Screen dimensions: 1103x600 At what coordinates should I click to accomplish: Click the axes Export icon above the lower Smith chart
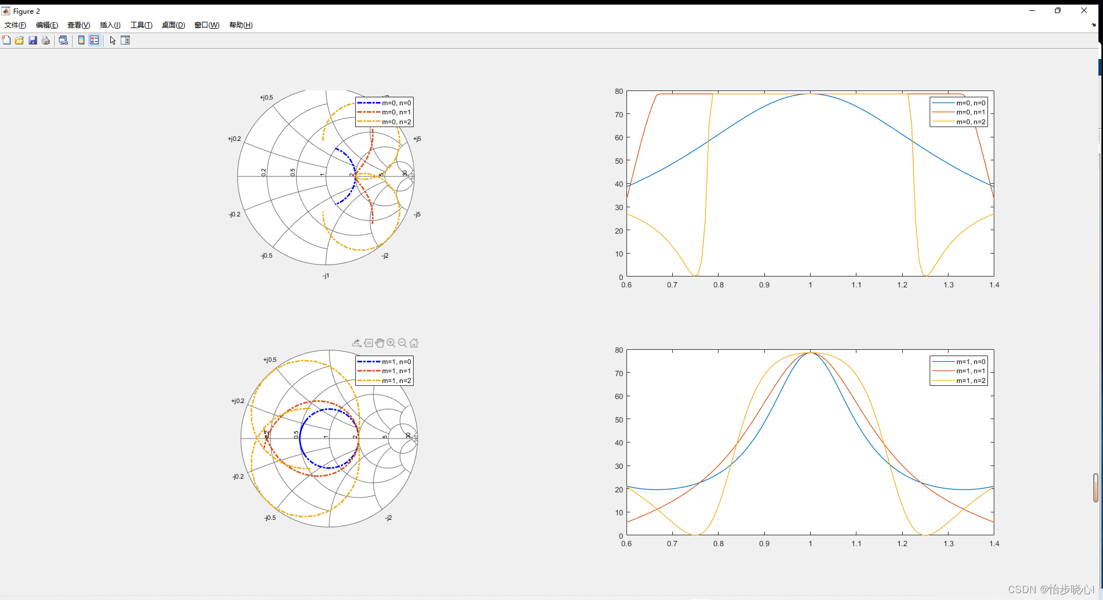pyautogui.click(x=356, y=343)
